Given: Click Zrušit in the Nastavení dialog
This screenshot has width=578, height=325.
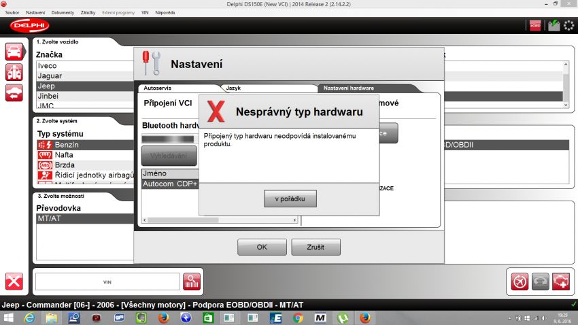Looking at the screenshot, I should (x=316, y=247).
